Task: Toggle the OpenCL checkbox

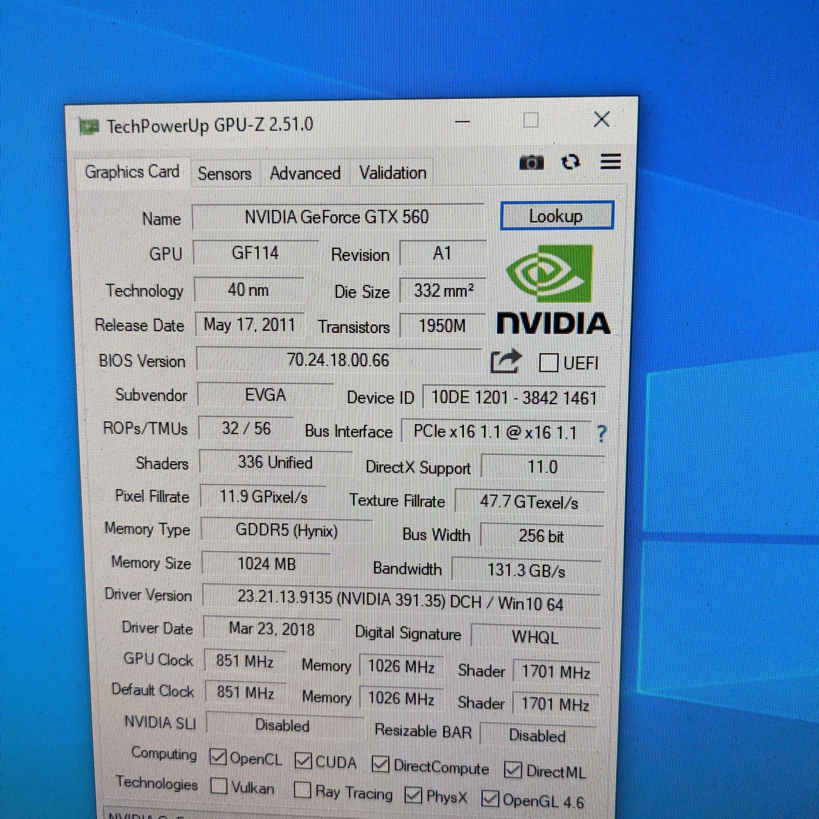Action: pos(218,757)
